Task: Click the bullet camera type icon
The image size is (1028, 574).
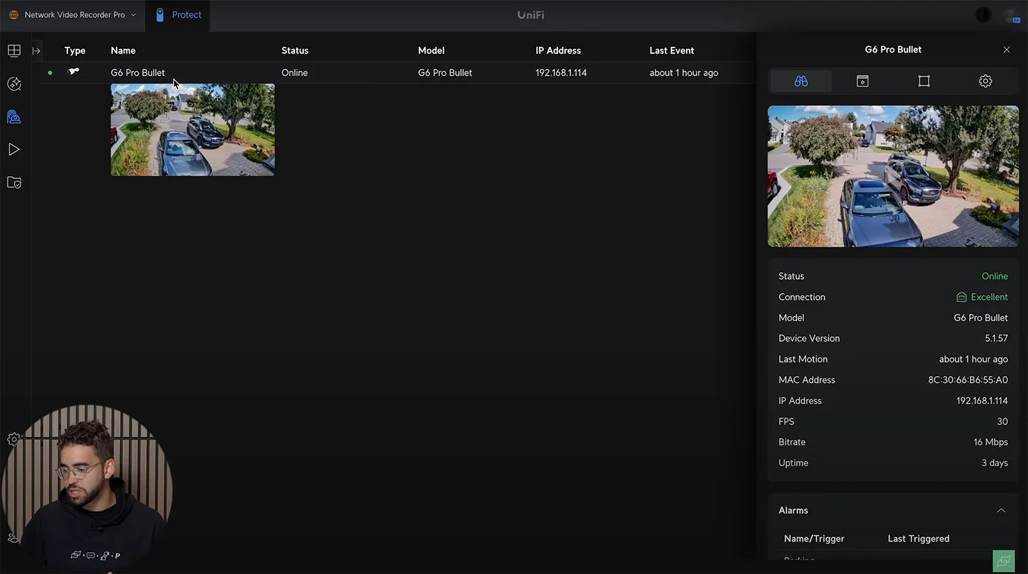Action: [x=73, y=71]
